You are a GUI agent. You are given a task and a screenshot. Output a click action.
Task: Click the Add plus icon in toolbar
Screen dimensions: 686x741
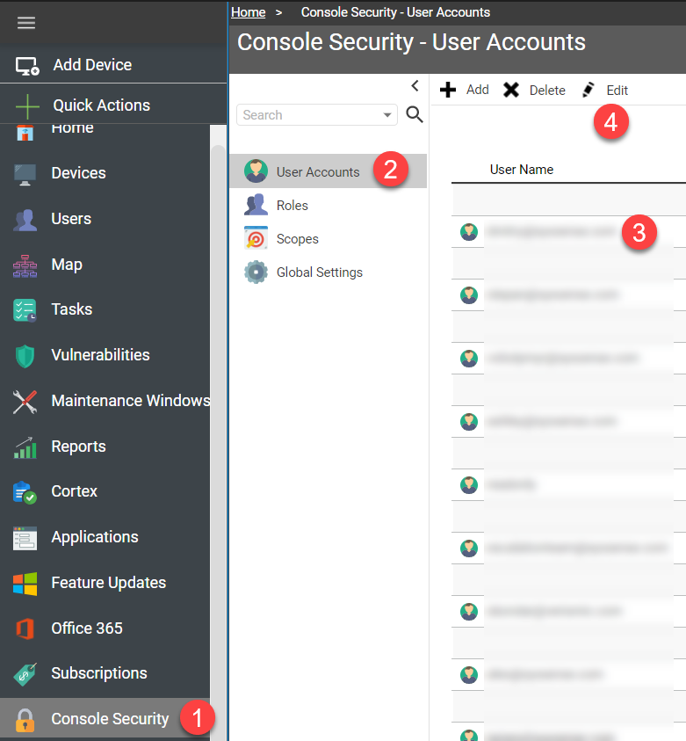448,90
